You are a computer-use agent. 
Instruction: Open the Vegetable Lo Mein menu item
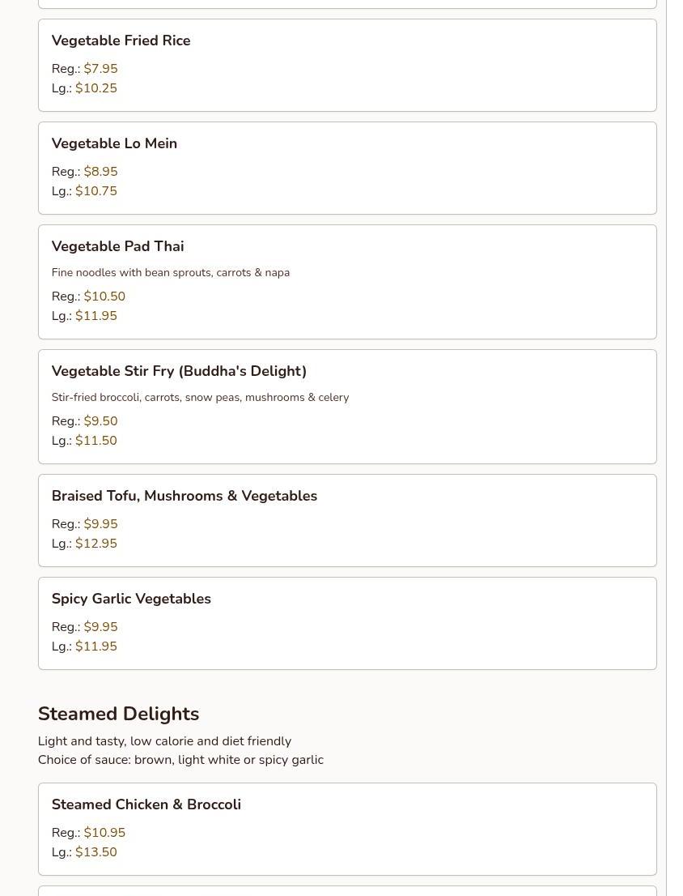[x=114, y=143]
